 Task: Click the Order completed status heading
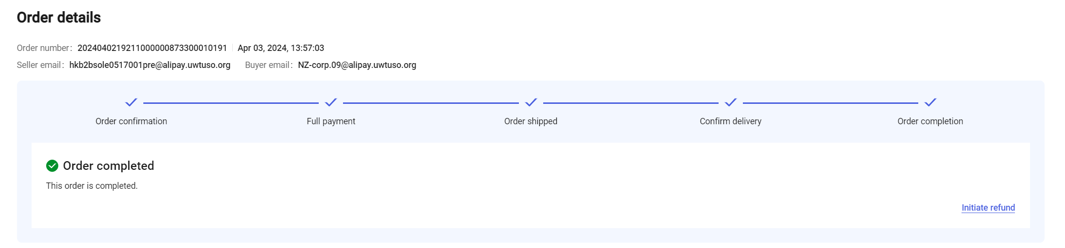pos(108,166)
